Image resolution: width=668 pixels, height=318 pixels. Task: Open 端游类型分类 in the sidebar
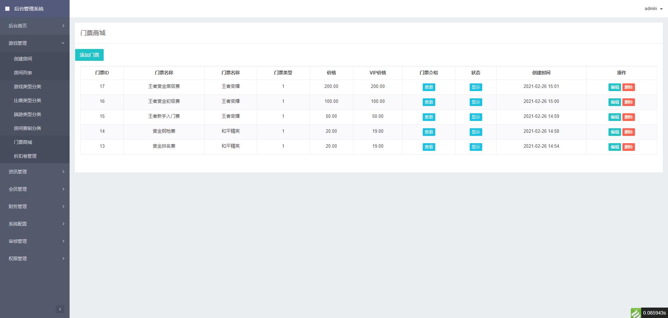[35, 114]
